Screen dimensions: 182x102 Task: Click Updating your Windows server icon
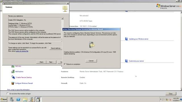click(126, 39)
